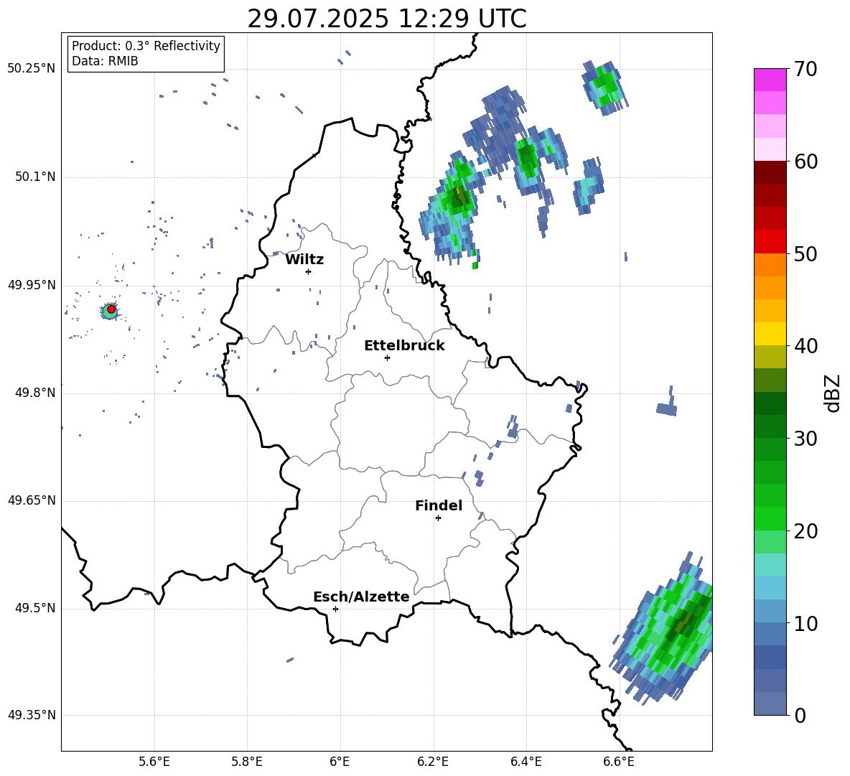Click the 0 value on the colorbar
Viewport: 850px width, 776px height.
800,715
